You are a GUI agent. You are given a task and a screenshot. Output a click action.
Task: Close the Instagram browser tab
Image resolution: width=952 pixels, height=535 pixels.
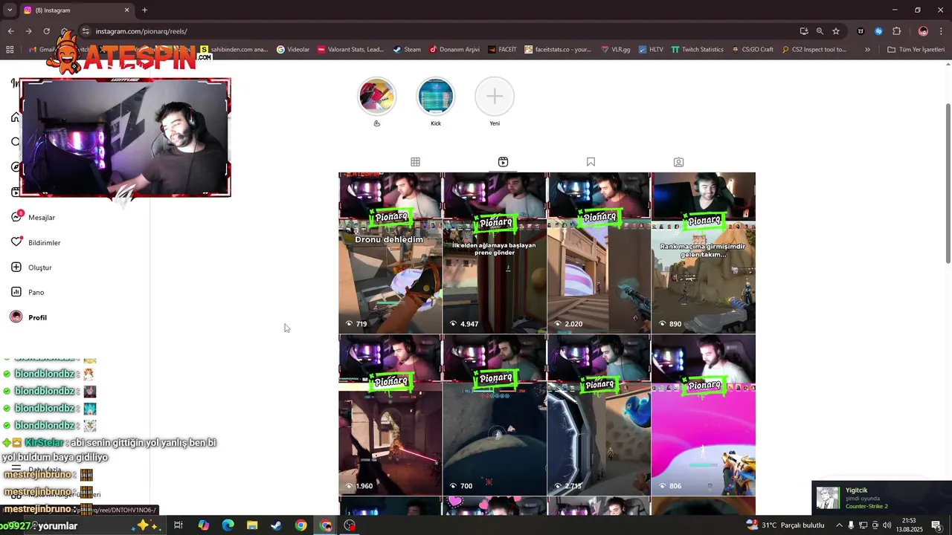tap(126, 10)
